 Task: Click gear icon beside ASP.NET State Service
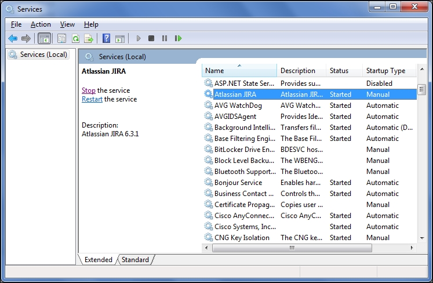pyautogui.click(x=208, y=83)
